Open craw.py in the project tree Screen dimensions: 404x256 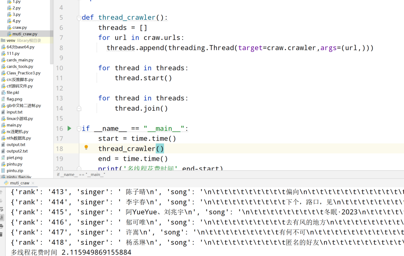19,27
